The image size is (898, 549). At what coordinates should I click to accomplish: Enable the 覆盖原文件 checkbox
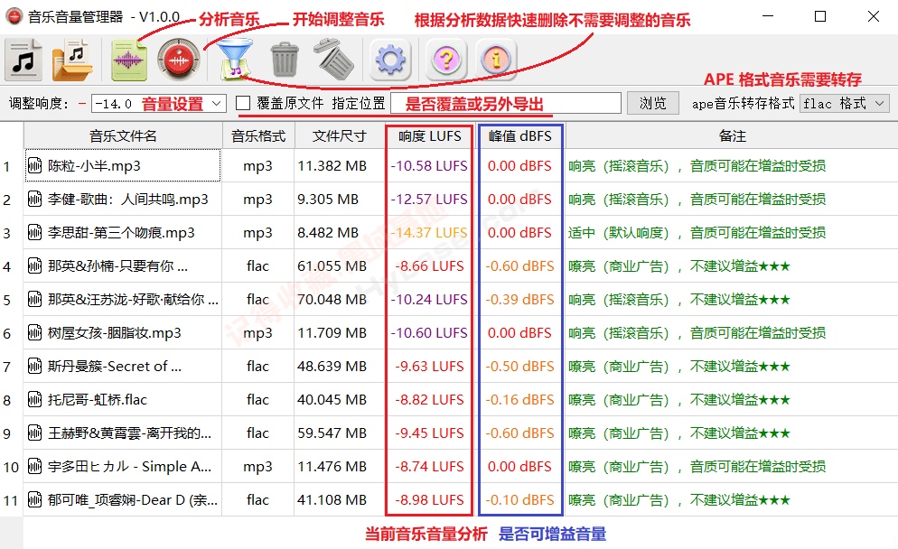(243, 103)
